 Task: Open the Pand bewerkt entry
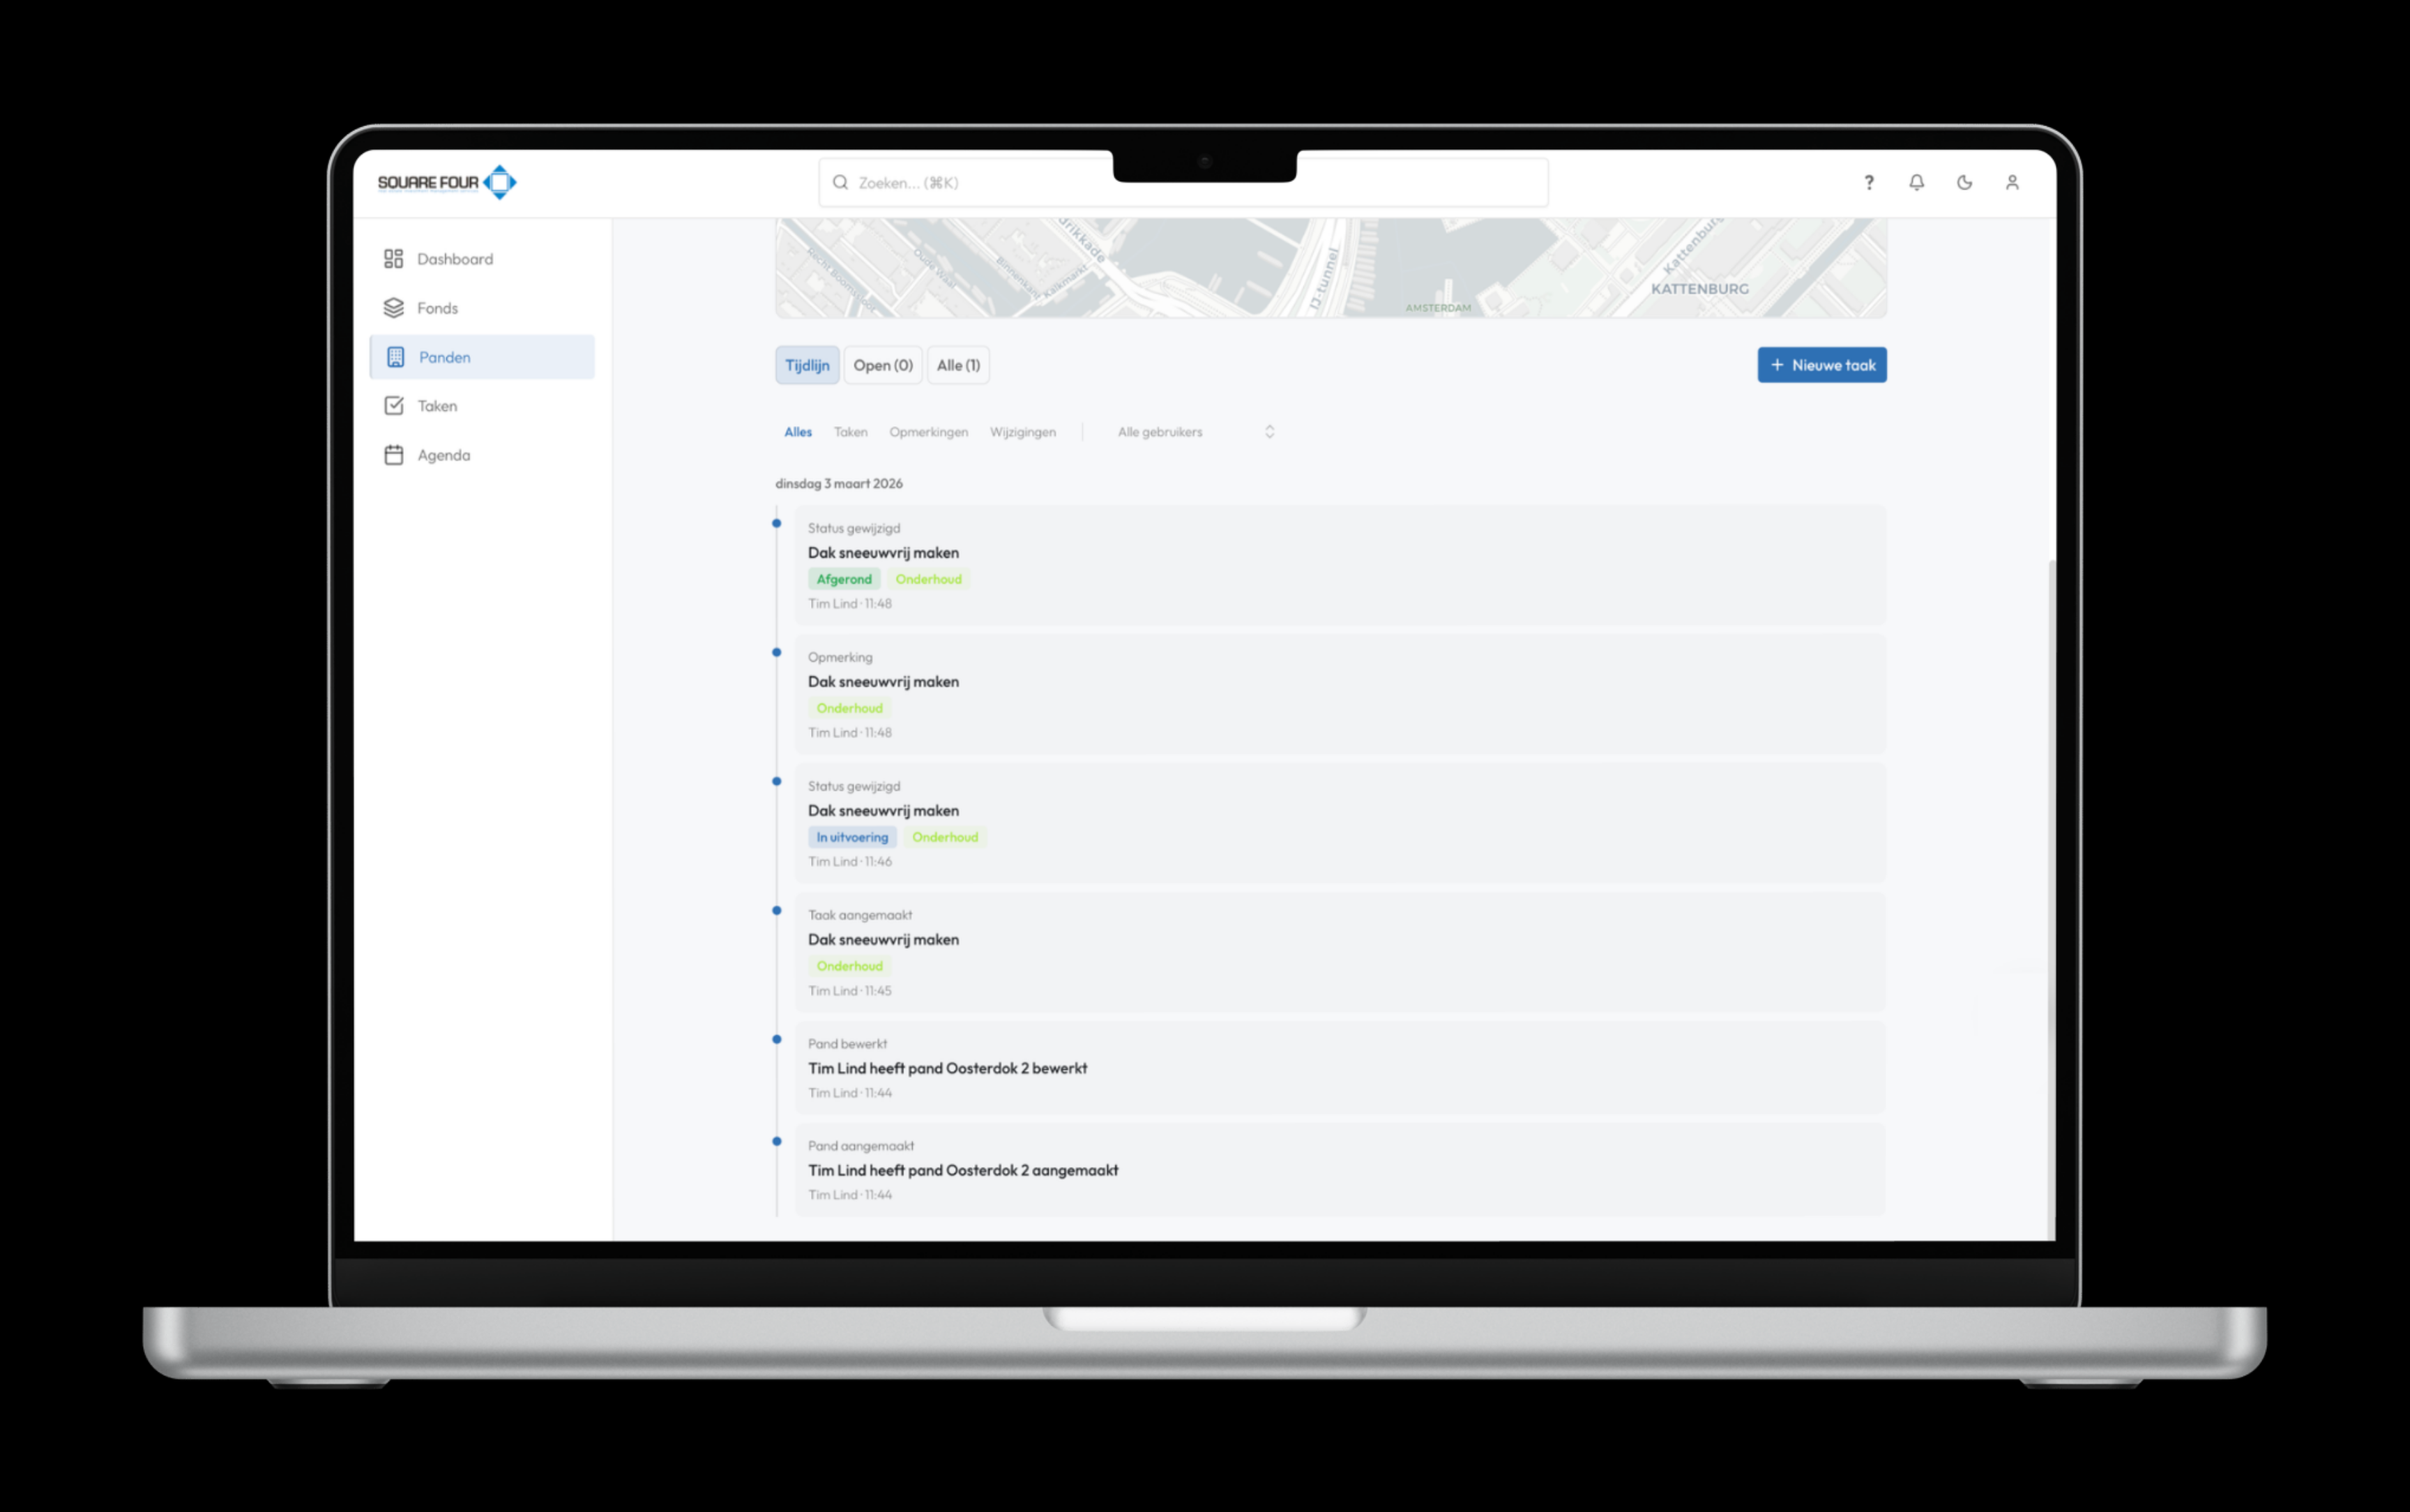pyautogui.click(x=1340, y=1068)
